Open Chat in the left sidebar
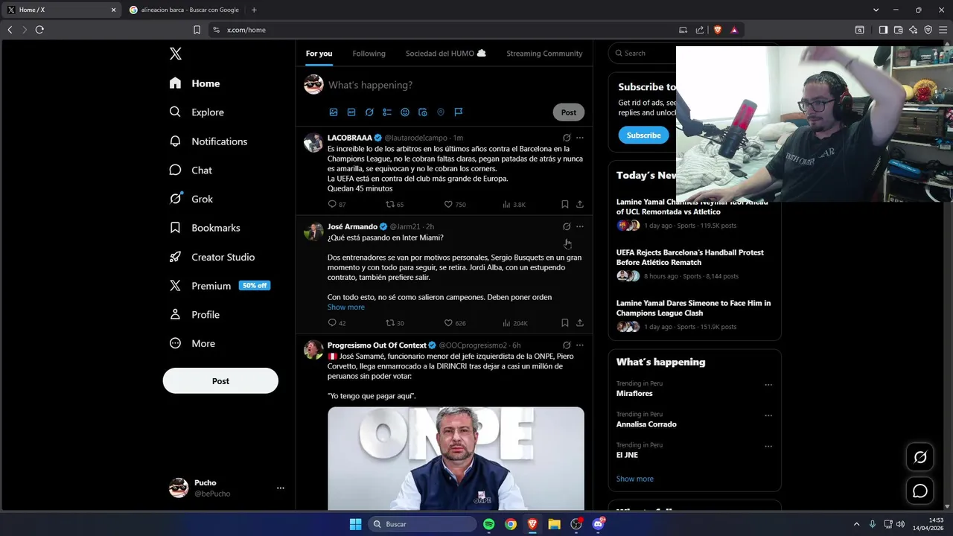This screenshot has height=536, width=953. click(x=191, y=170)
